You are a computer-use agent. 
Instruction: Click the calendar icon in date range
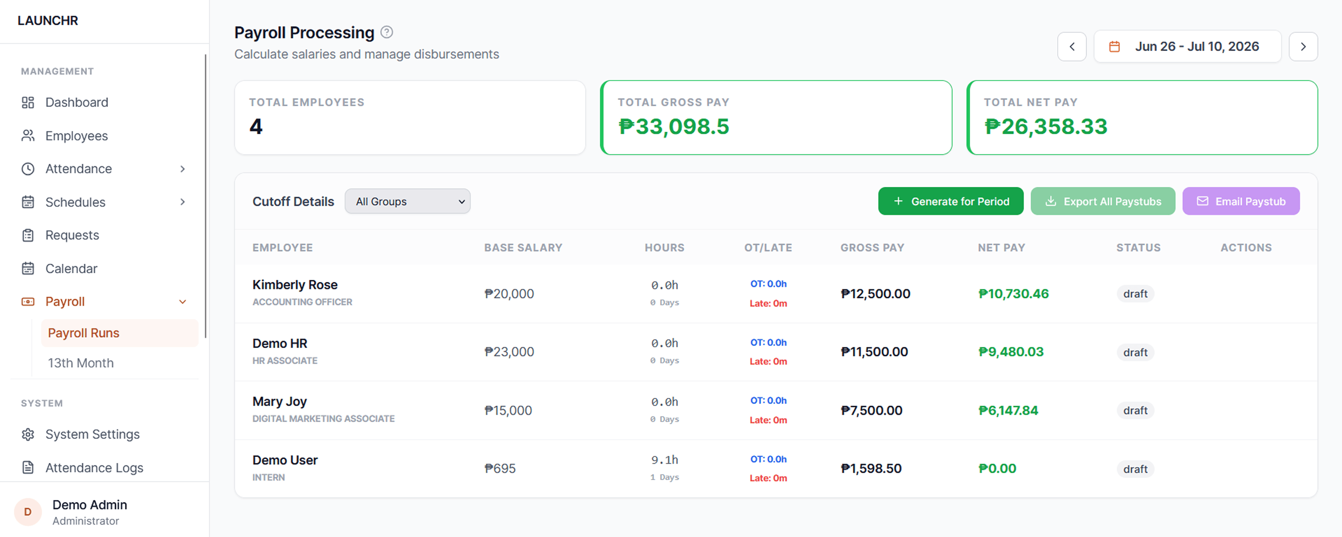click(x=1115, y=47)
